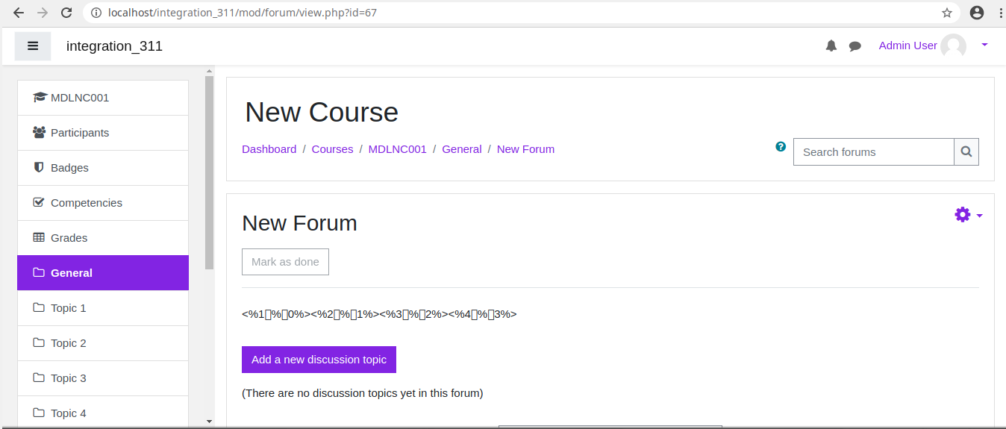
Task: Click the sidebar scrollbar down arrow
Action: tap(209, 422)
